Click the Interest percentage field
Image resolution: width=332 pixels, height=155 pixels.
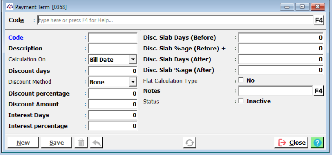coord(113,126)
